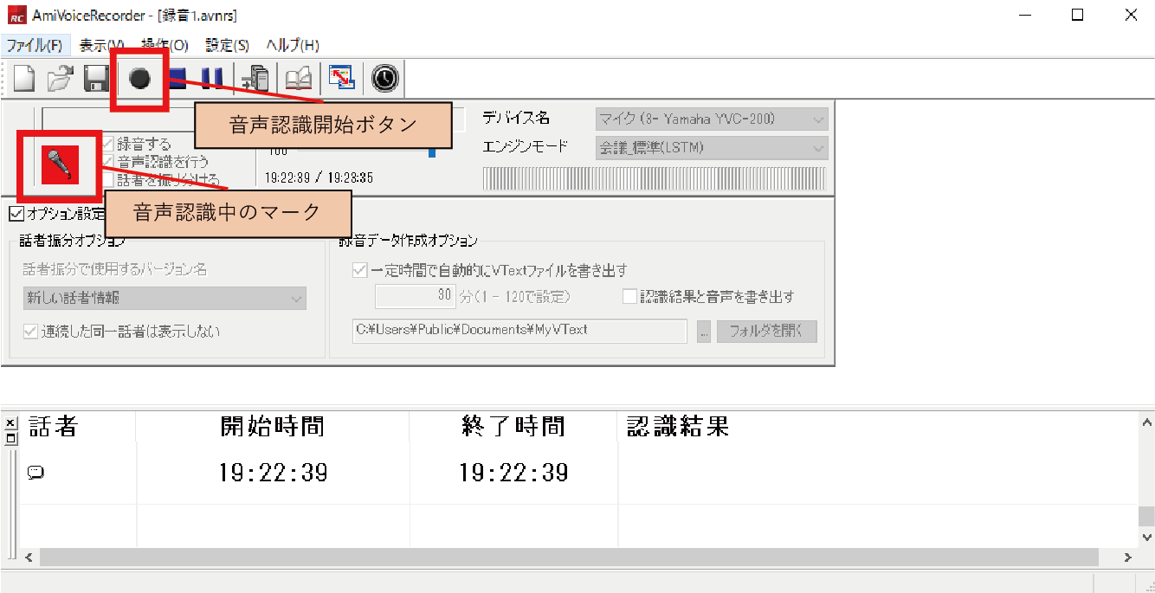Toggle automatic VText file export checkbox
The width and height of the screenshot is (1155, 593).
[360, 270]
